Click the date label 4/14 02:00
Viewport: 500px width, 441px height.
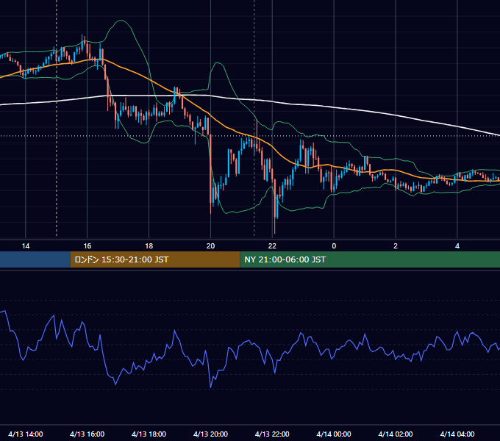[x=396, y=434]
